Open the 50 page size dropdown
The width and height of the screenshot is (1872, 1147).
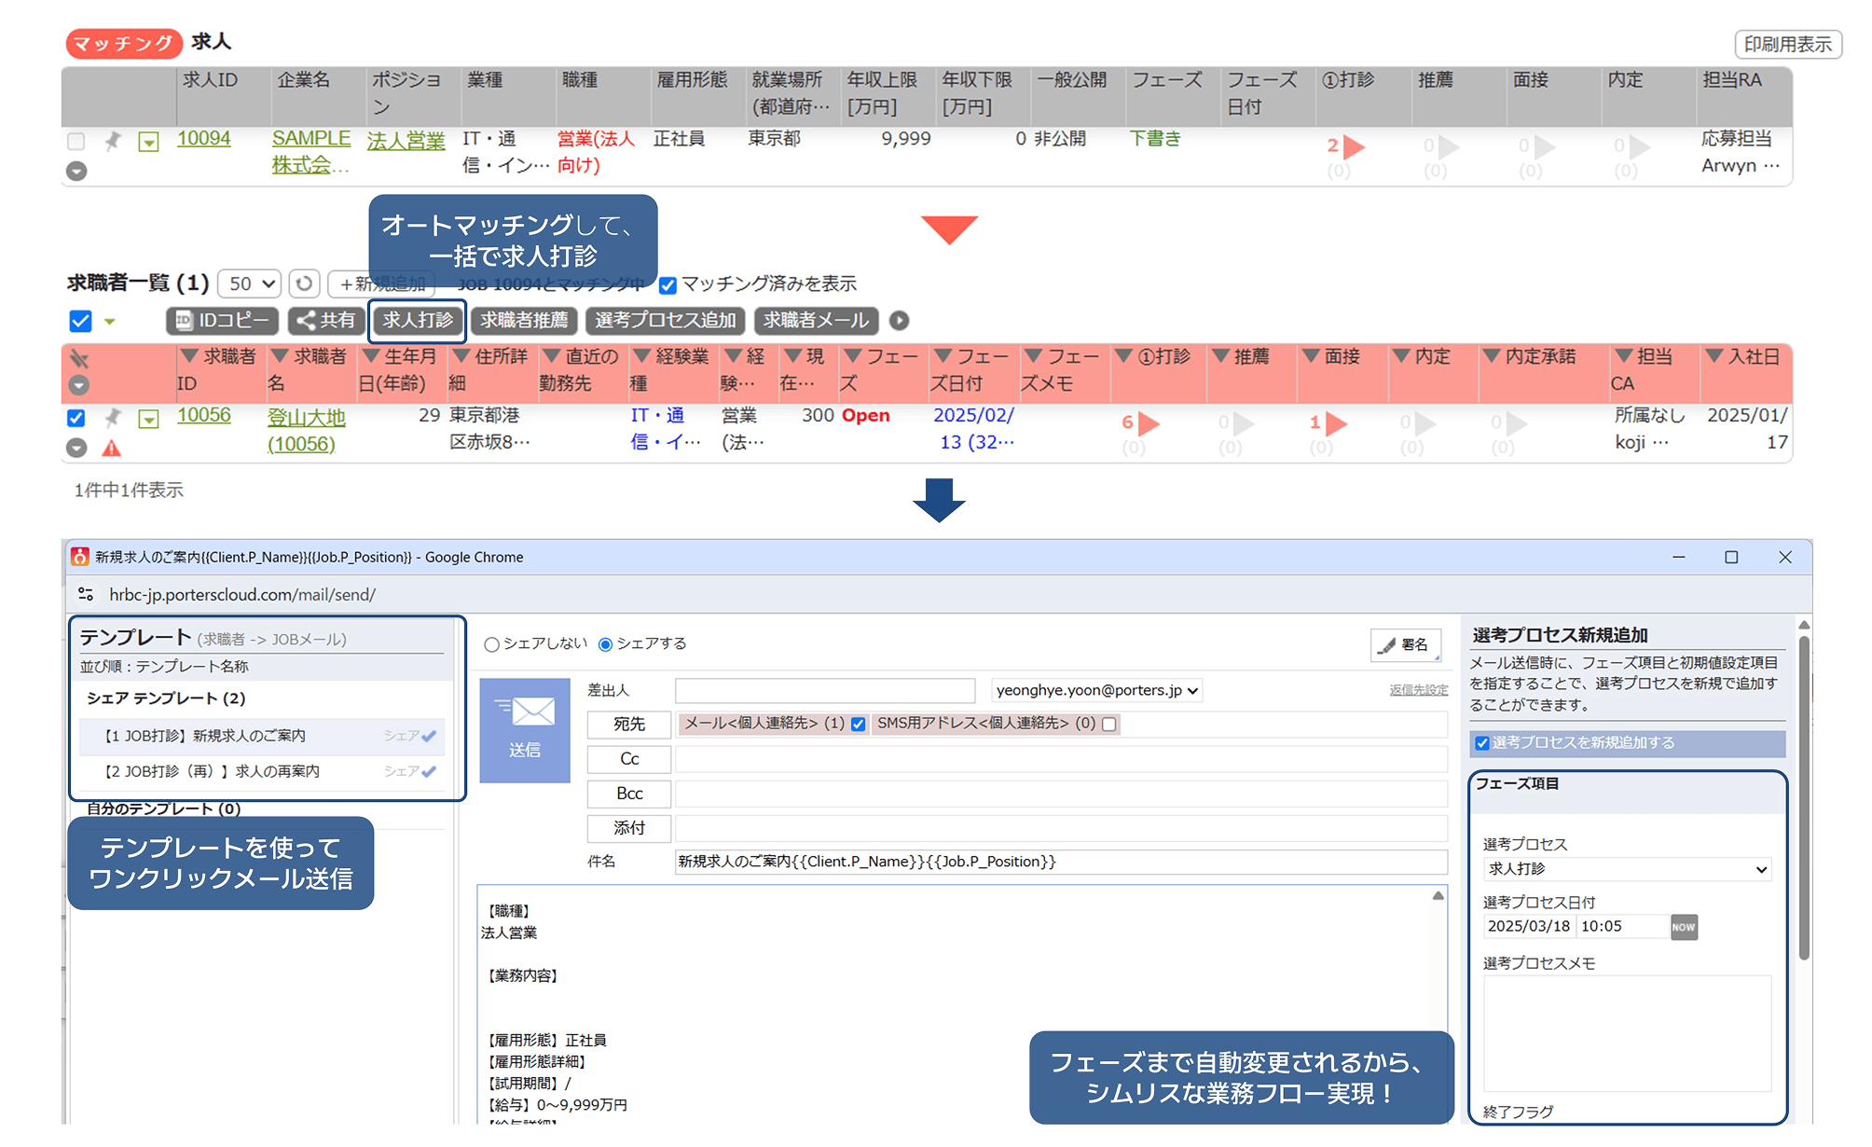(x=250, y=283)
